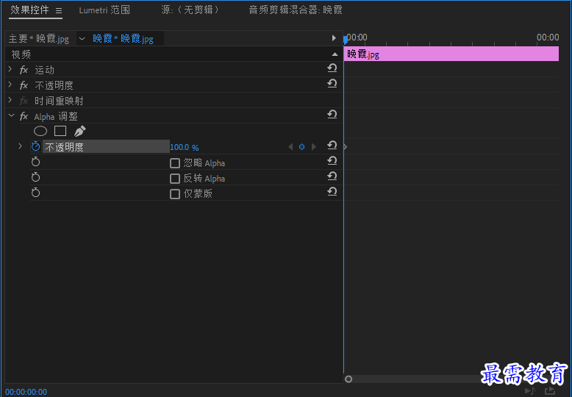The height and width of the screenshot is (397, 572).
Task: Enable the 反转 Alpha checkbox
Action: tap(175, 179)
